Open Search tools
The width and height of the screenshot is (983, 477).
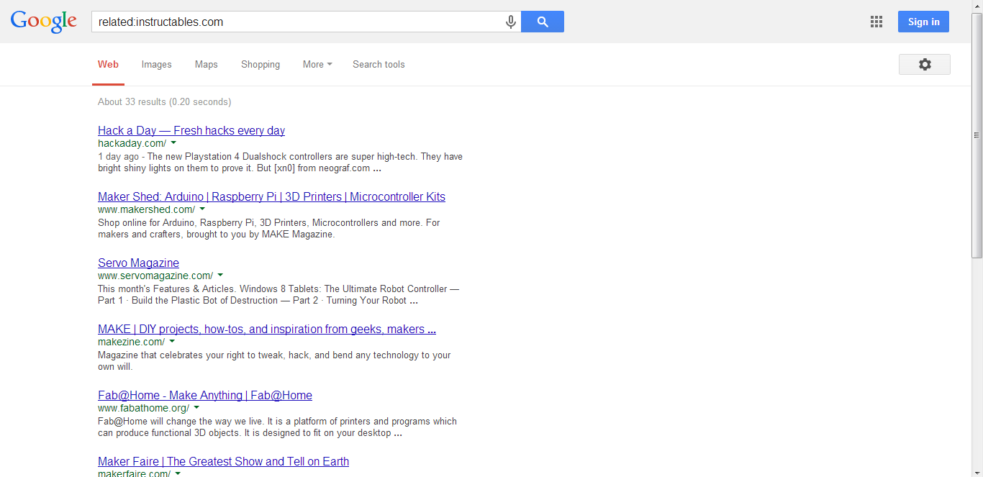(379, 64)
